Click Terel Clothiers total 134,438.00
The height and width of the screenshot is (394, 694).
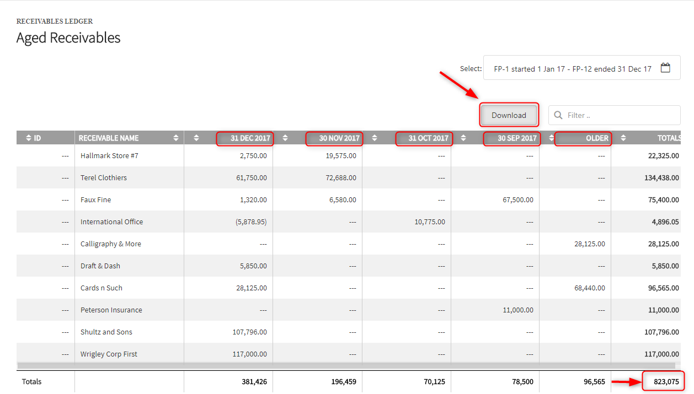tap(661, 177)
